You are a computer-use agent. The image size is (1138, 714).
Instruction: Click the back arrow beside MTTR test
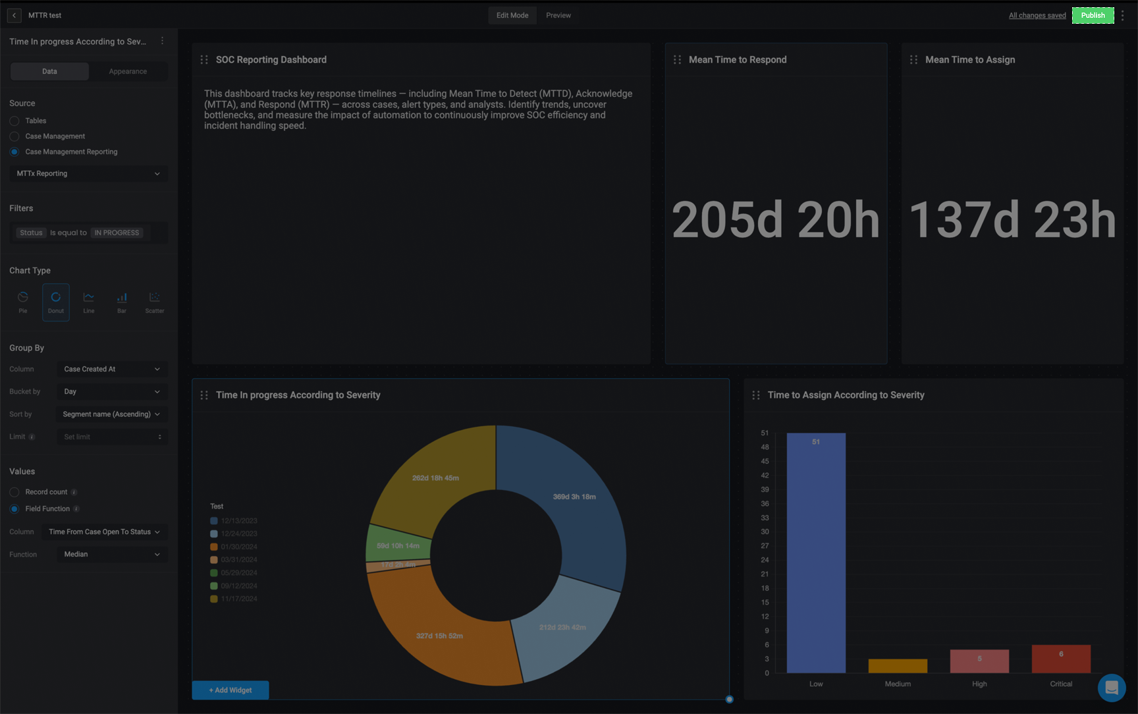click(x=14, y=15)
